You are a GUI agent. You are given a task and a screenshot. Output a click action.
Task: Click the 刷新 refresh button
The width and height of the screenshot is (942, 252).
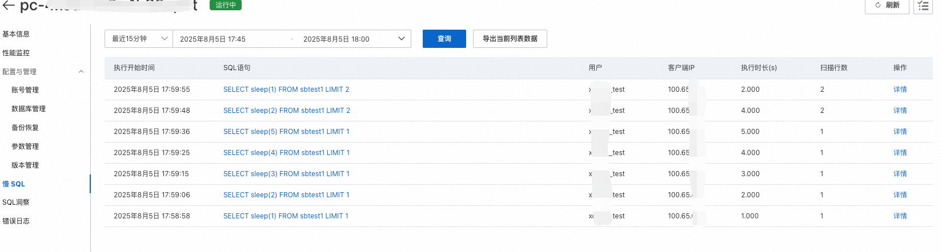coord(887,6)
